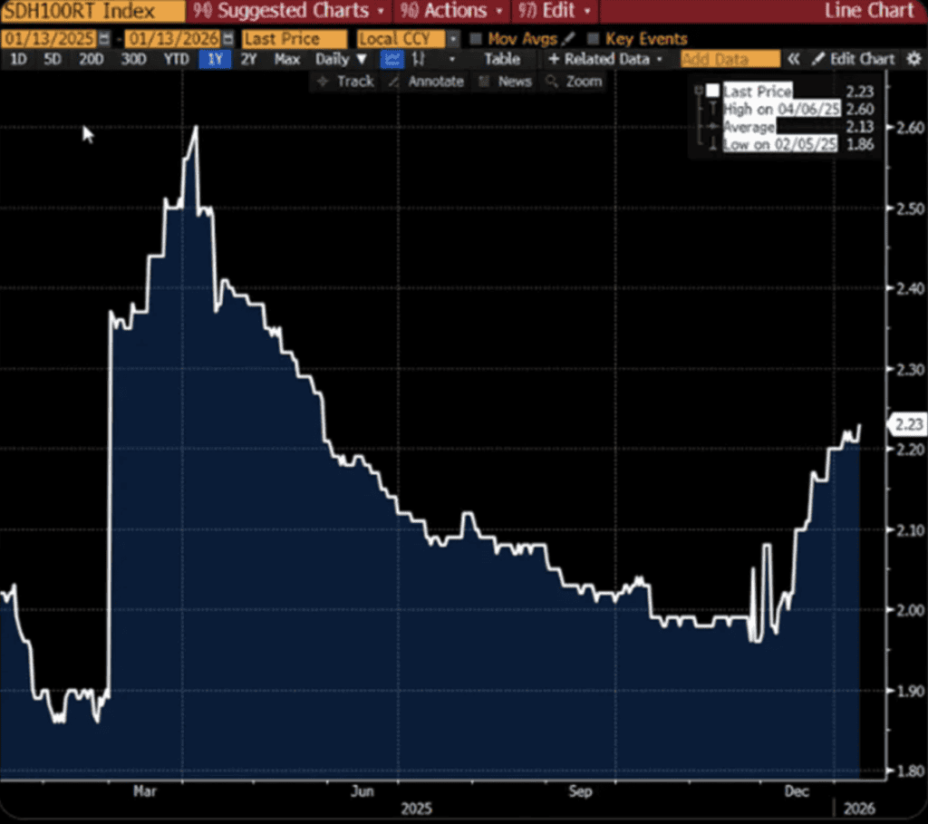Select the Annotate drawing tool
Viewport: 928px width, 824px height.
pyautogui.click(x=425, y=82)
